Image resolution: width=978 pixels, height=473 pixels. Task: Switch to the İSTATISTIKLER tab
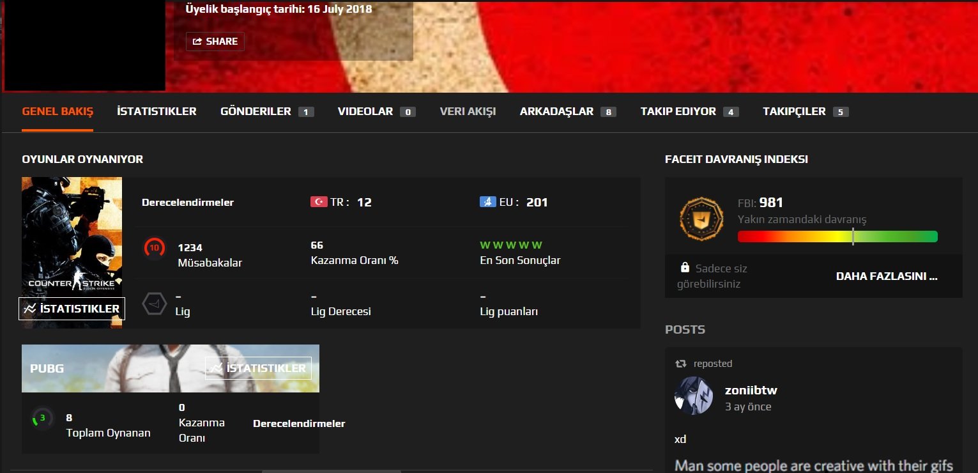pos(157,111)
